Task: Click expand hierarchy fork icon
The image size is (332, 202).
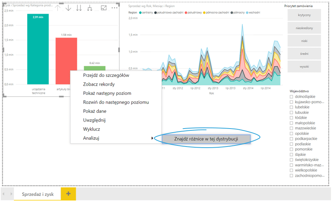Action: coord(90,8)
